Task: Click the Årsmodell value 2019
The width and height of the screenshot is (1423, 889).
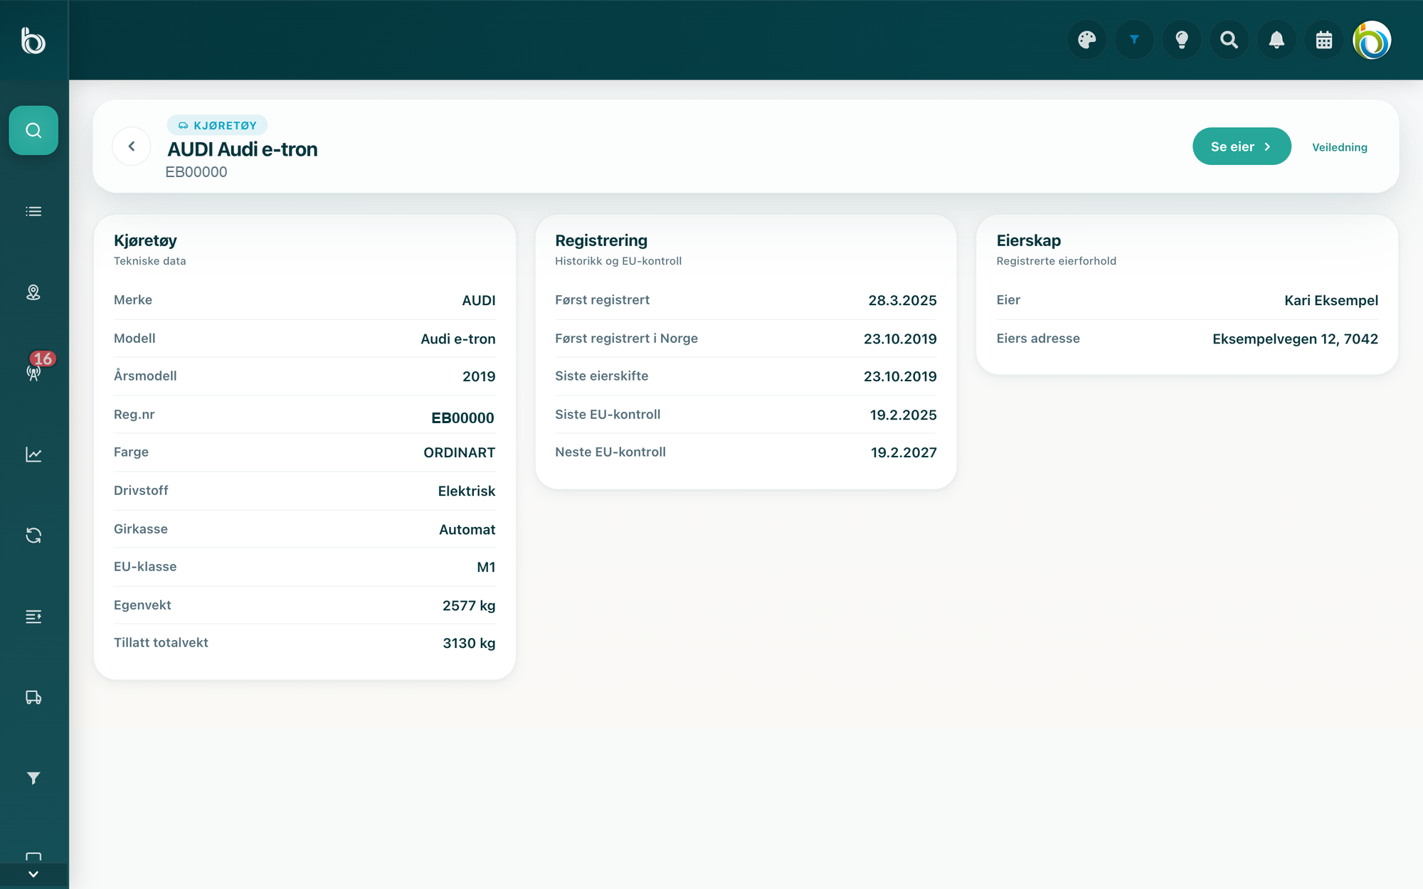Action: [479, 377]
